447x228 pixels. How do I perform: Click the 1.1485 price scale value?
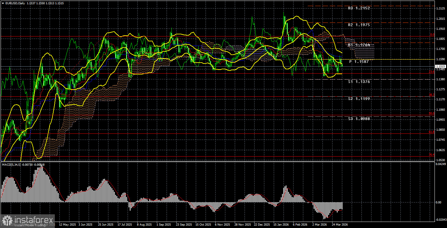point(441,69)
